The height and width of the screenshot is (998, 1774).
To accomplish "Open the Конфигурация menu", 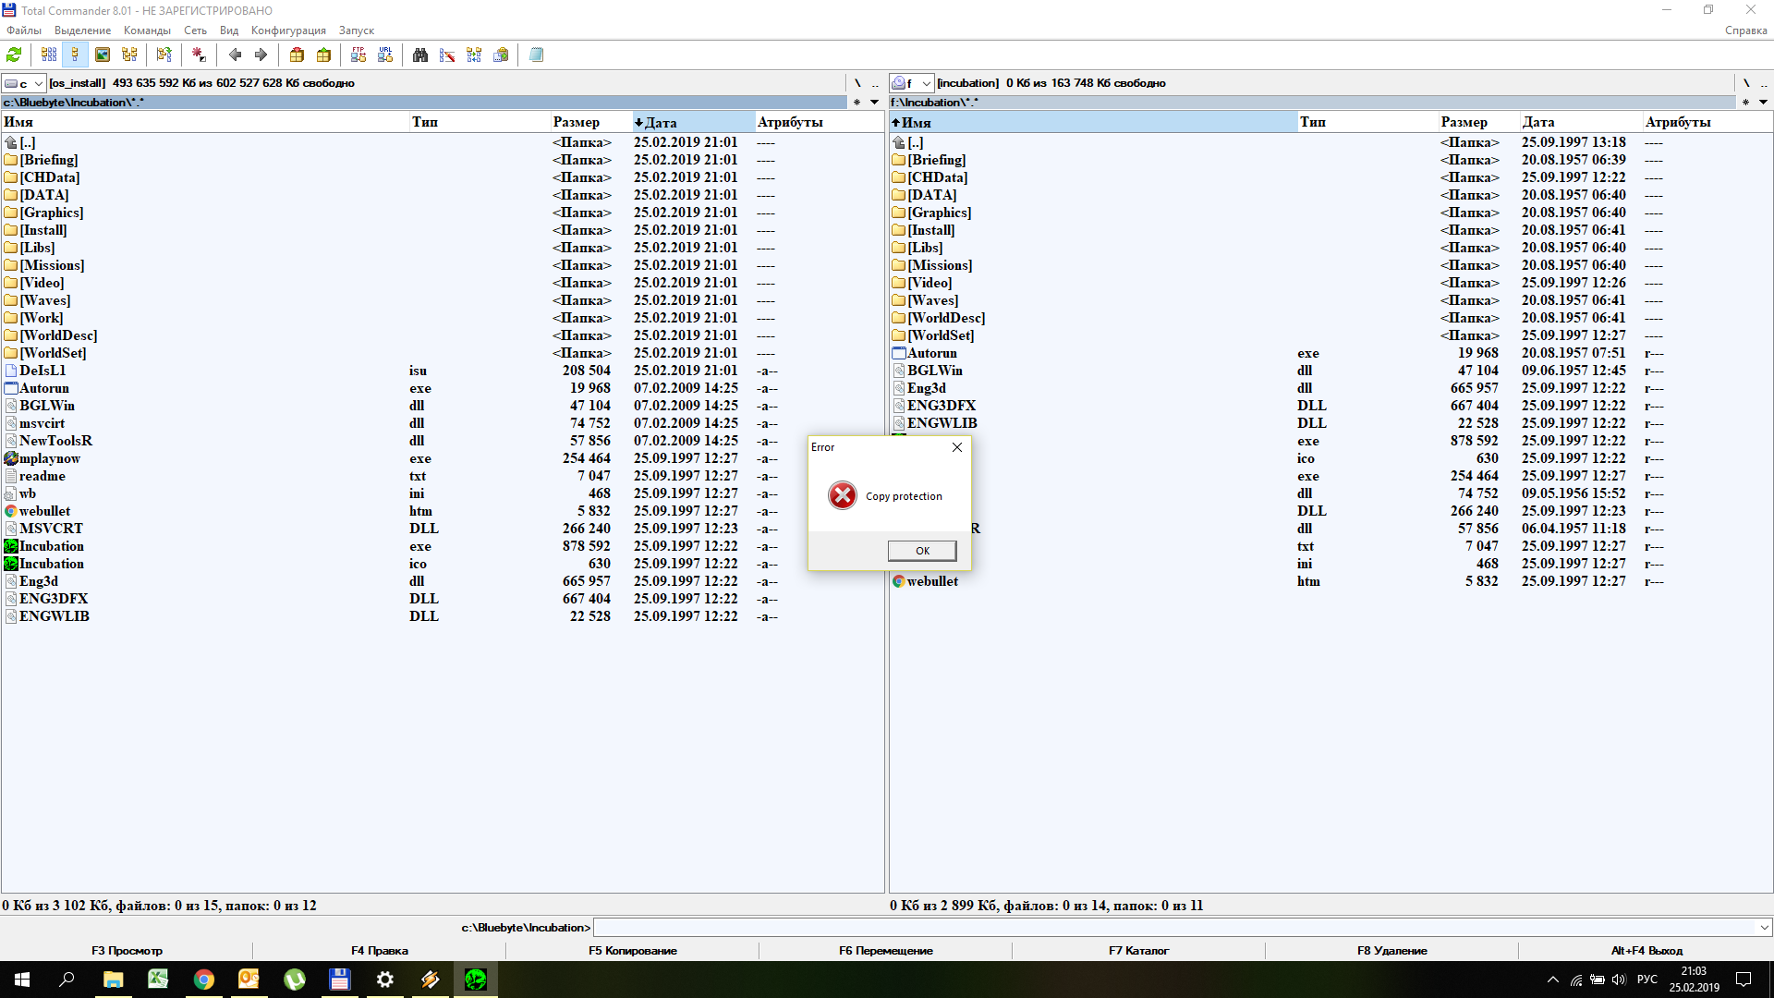I will [288, 30].
